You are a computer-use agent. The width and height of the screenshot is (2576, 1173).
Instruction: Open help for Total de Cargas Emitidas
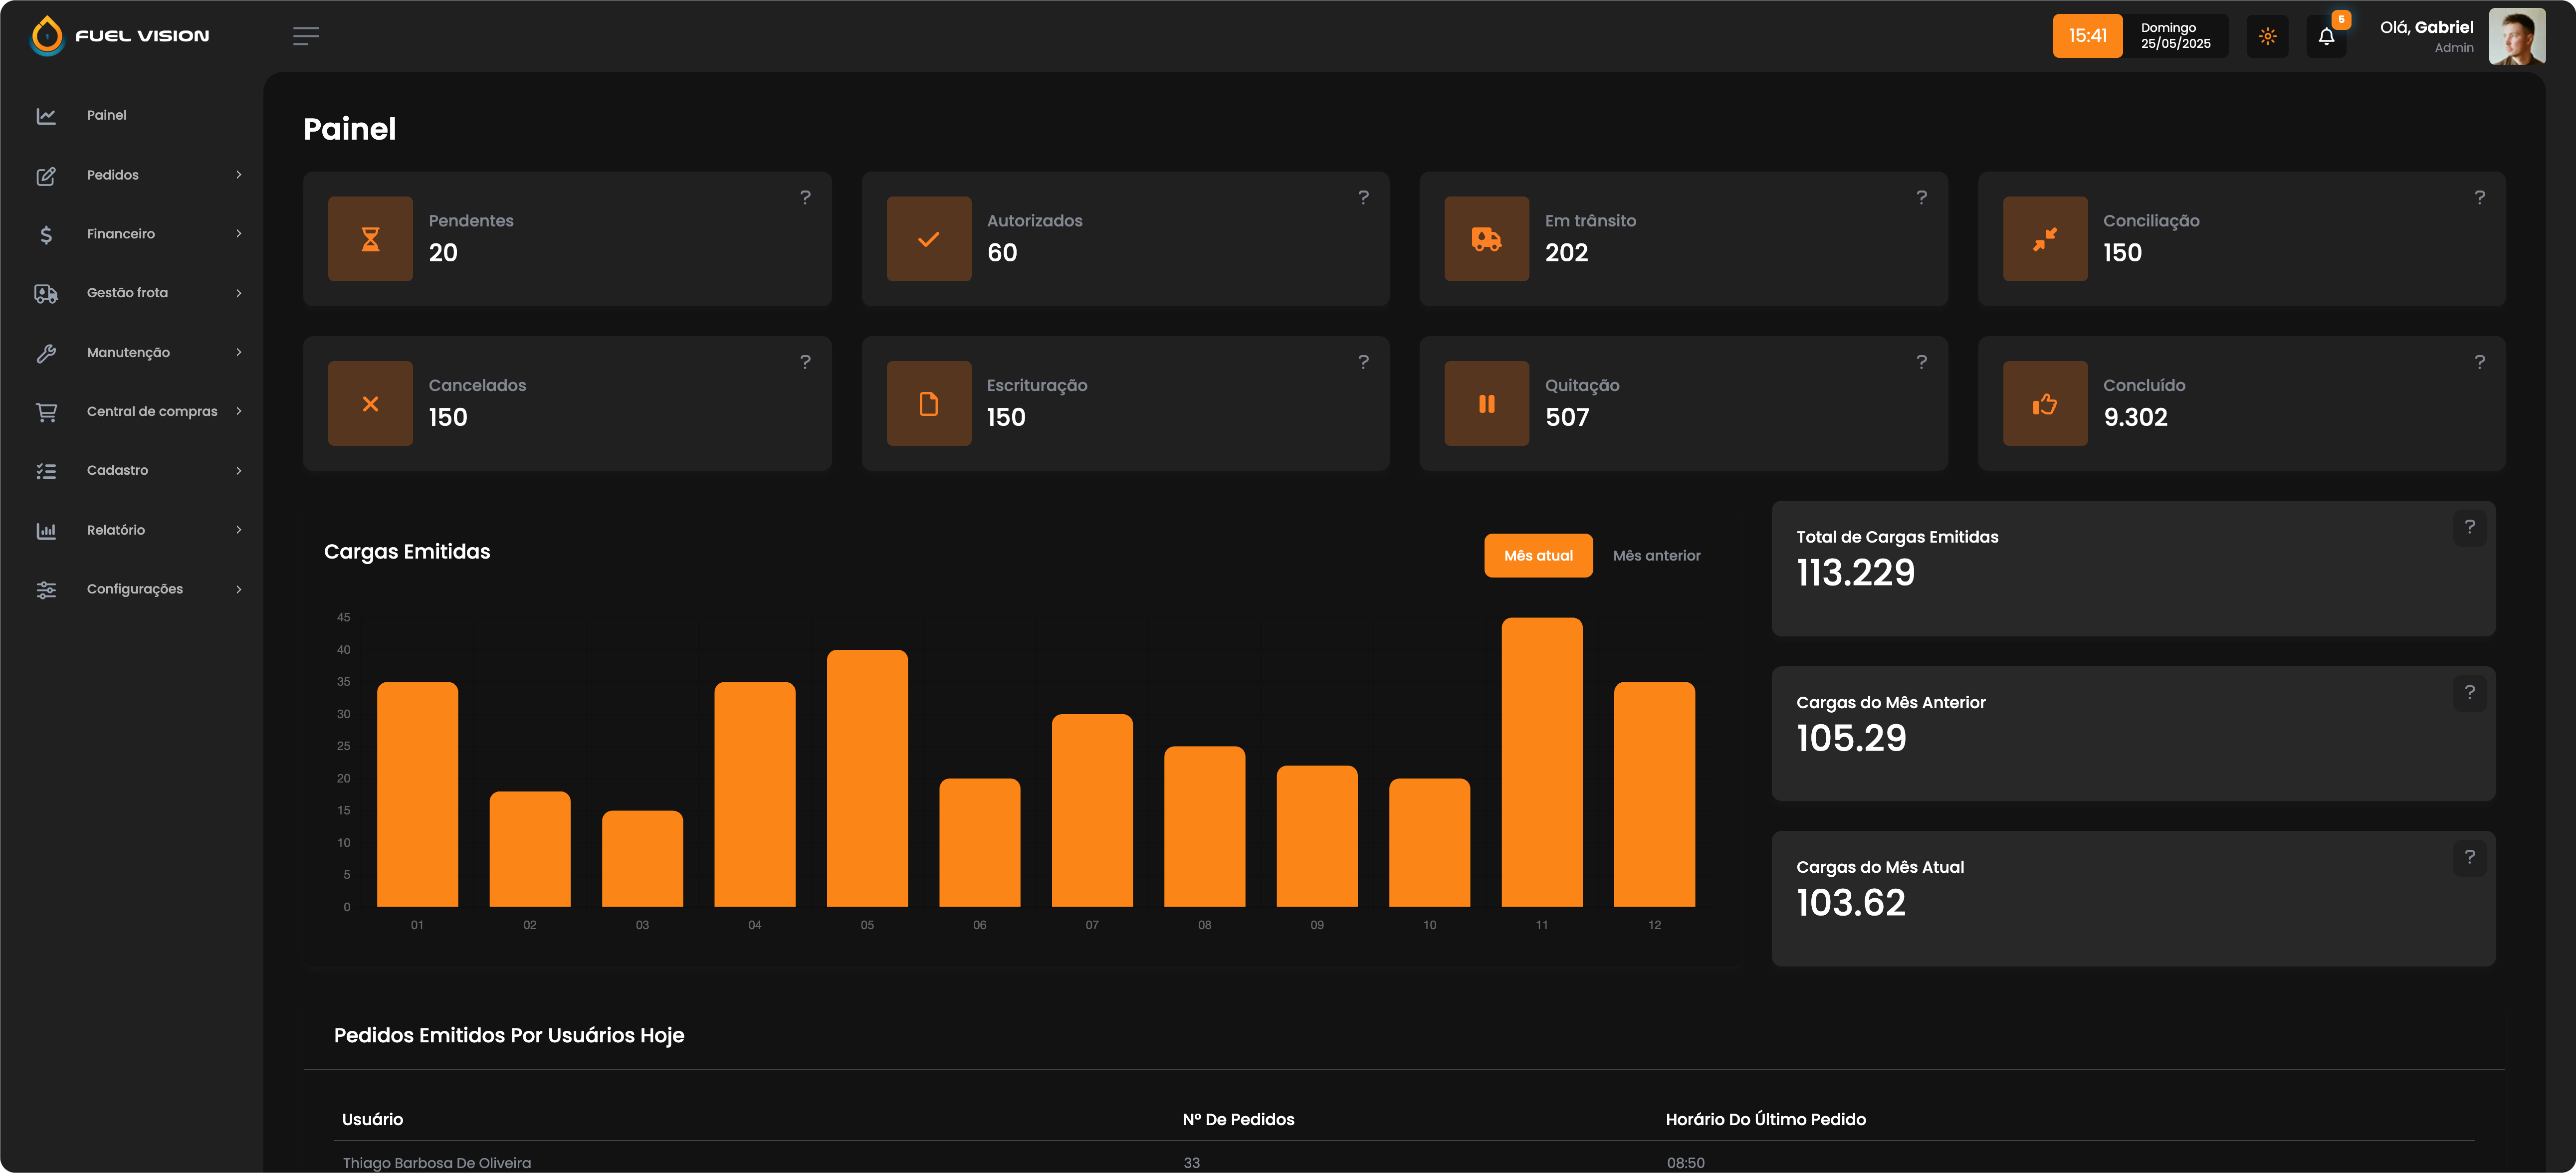(2469, 527)
